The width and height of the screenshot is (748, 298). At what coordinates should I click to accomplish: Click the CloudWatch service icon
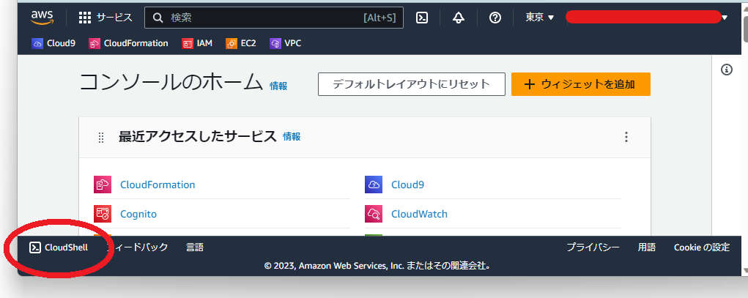374,214
